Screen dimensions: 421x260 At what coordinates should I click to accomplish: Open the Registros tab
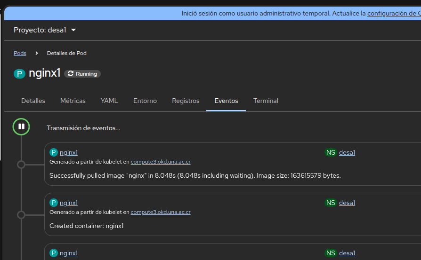point(186,101)
